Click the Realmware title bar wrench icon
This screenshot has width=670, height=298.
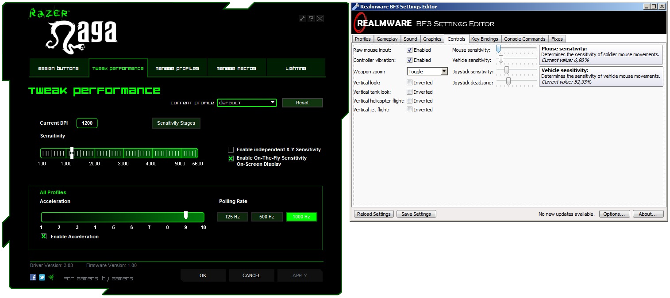click(x=355, y=7)
